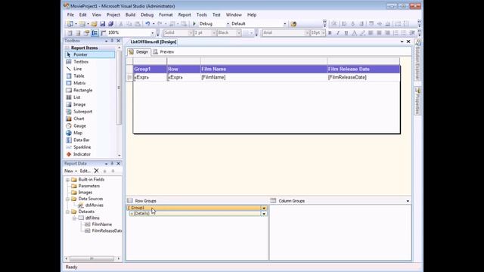Click the Save toolbar icon
Screen dimensions: 484x272
103,23
